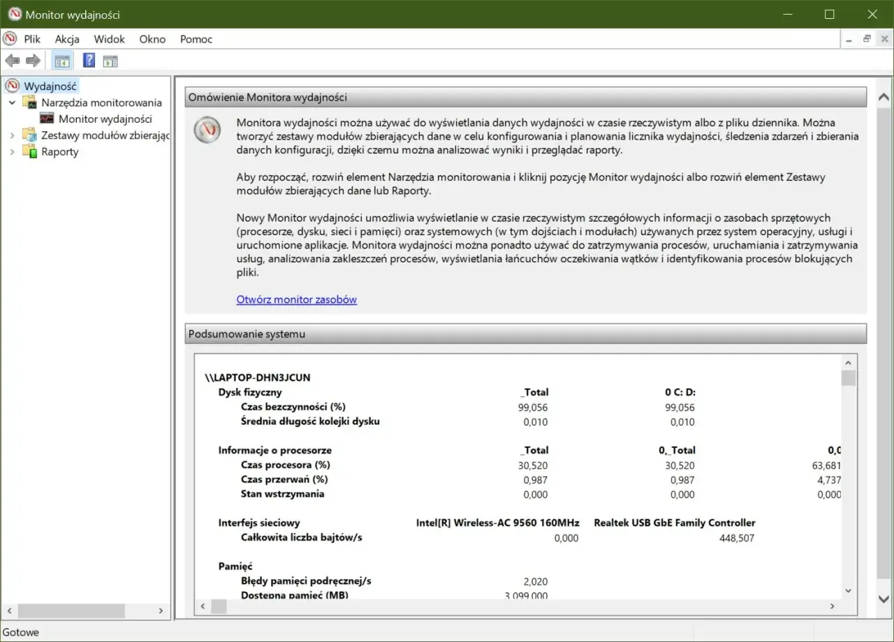Select the Monitor wydajności graph icon
Screen dimensions: 894x642
46,119
